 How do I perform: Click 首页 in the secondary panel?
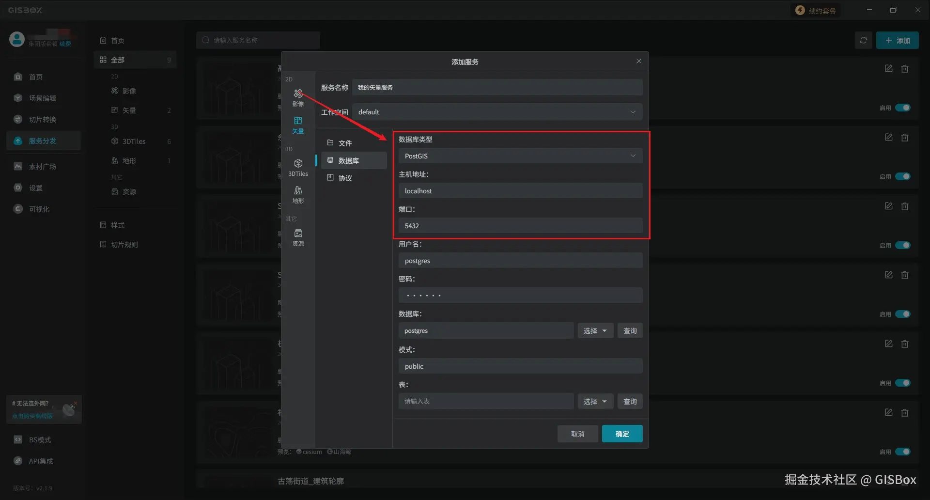point(135,40)
